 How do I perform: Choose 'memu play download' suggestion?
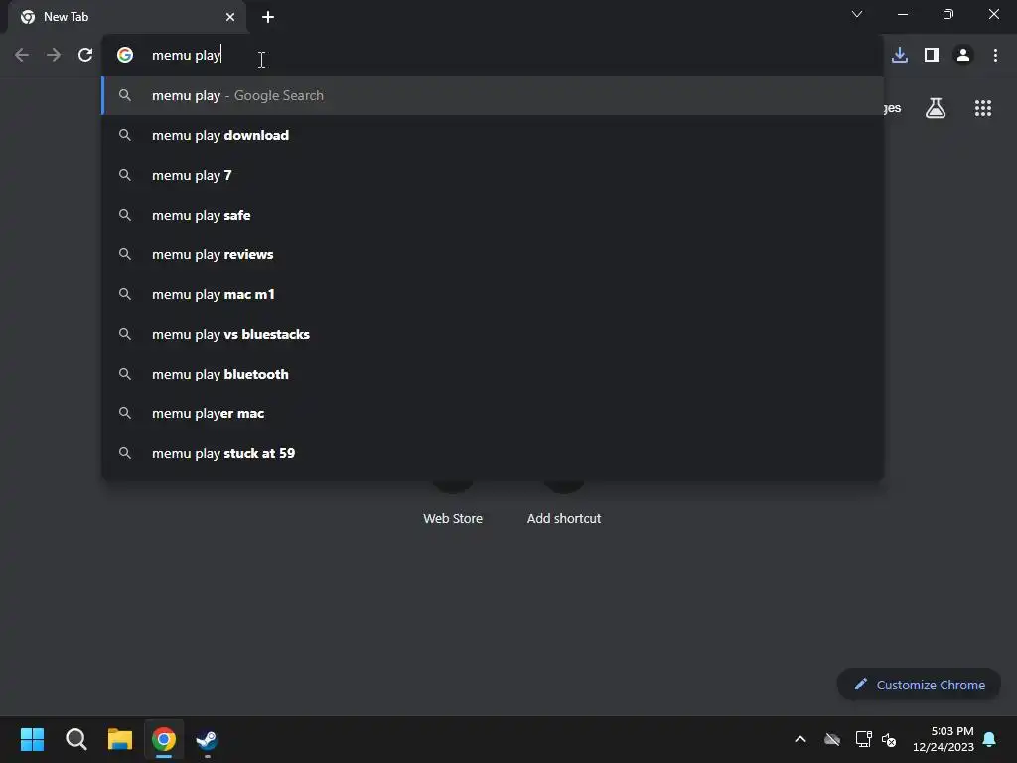[493, 135]
